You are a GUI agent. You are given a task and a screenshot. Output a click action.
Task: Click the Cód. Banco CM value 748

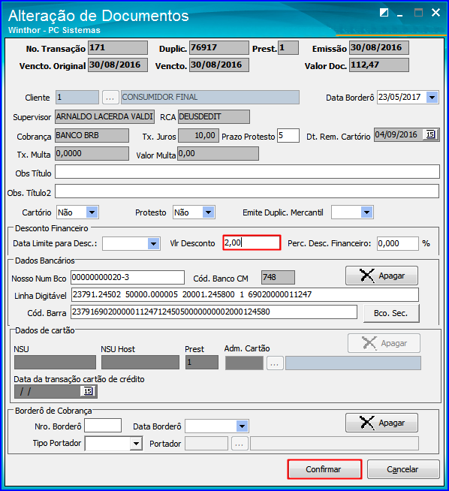pos(278,278)
